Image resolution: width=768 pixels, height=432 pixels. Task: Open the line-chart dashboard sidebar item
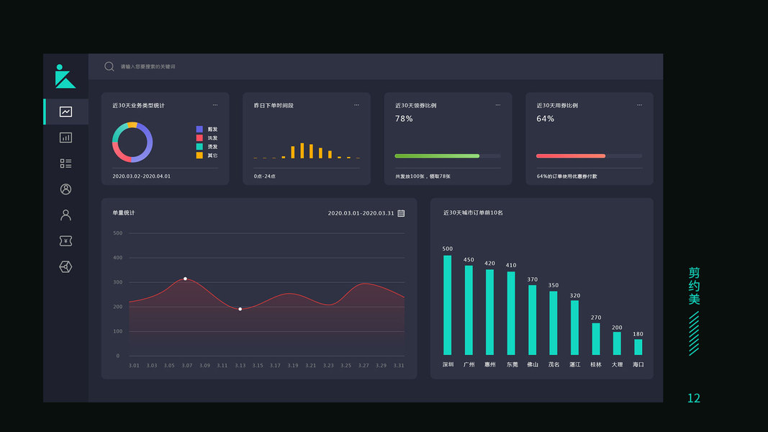coord(65,112)
